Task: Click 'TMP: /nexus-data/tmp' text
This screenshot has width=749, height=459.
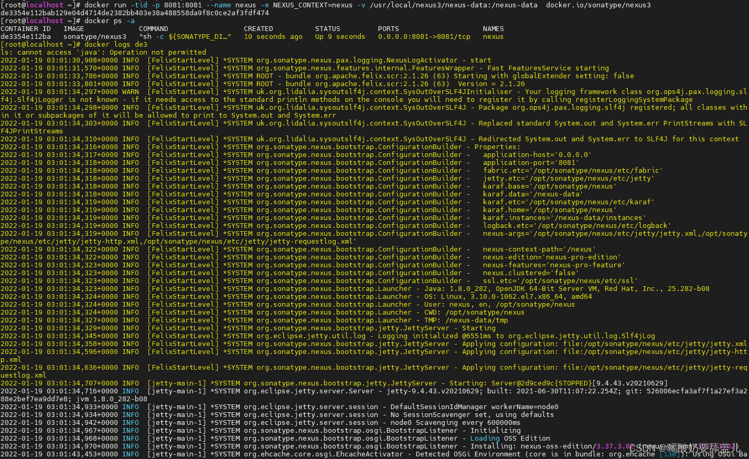Action: click(x=466, y=320)
